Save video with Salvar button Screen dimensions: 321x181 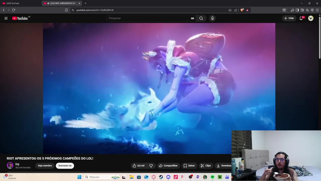coord(189,166)
